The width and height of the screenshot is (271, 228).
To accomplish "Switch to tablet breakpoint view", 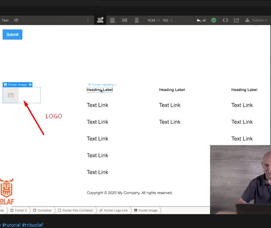I will click(x=112, y=20).
